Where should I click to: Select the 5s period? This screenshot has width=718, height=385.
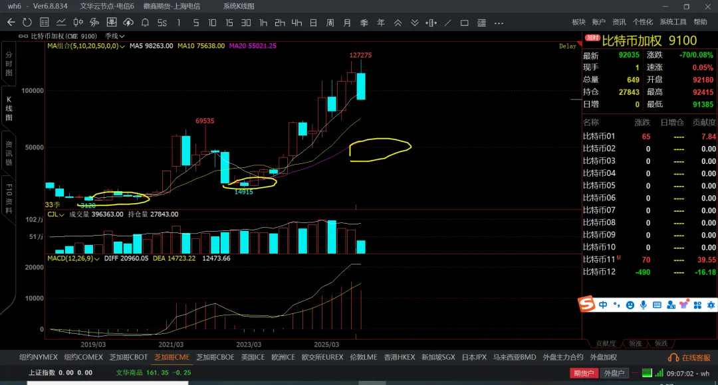162,23
